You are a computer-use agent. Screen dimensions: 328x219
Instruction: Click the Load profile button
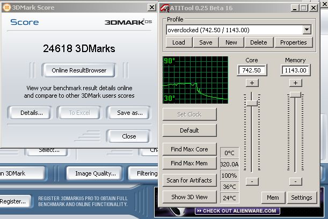pos(179,42)
